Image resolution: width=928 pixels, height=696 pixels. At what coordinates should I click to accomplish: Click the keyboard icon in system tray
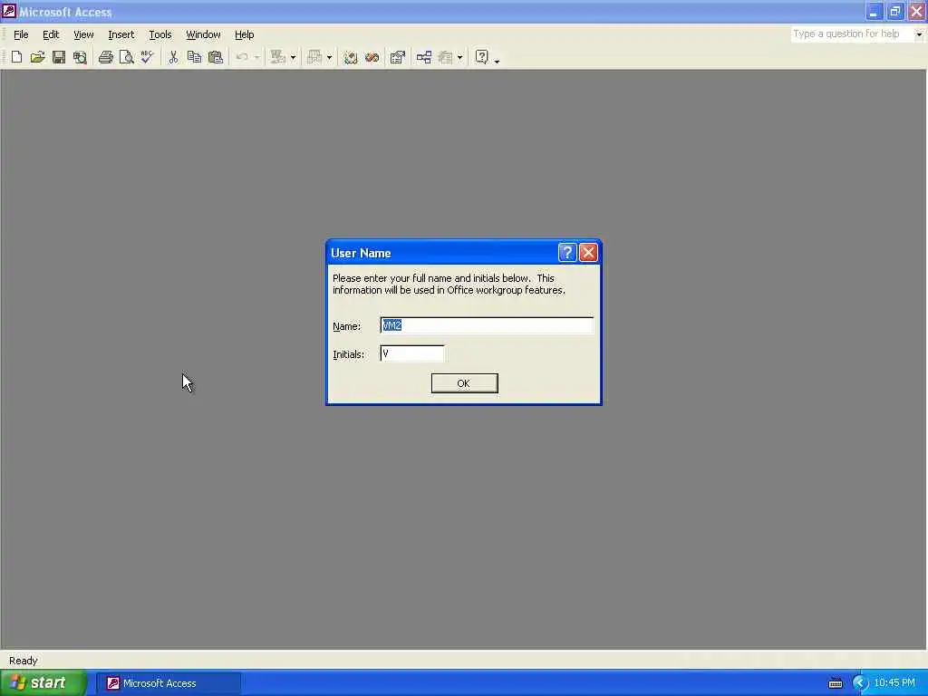835,683
